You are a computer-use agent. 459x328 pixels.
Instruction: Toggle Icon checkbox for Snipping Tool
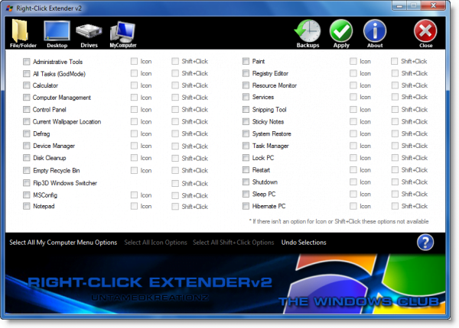[x=353, y=109]
